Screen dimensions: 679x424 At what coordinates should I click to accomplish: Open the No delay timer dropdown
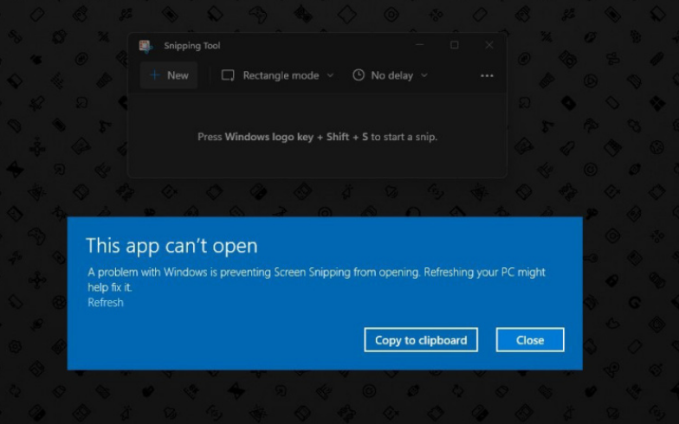click(390, 75)
